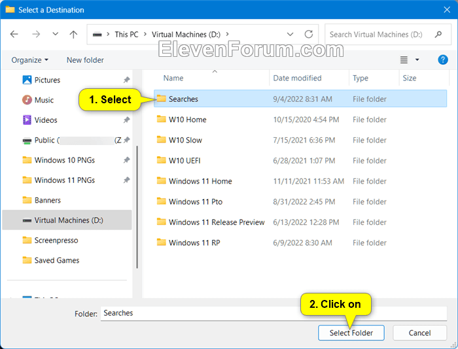Expand chevron after This PC breadcrumb
The height and width of the screenshot is (349, 458).
pyautogui.click(x=145, y=35)
